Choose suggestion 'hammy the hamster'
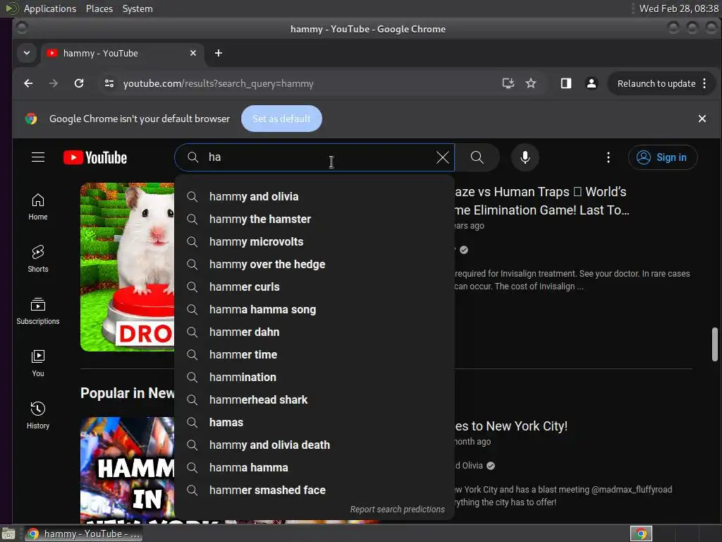Image resolution: width=722 pixels, height=542 pixels. [314, 219]
